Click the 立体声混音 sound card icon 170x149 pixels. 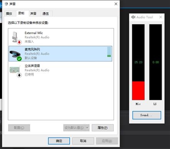pos(15,70)
